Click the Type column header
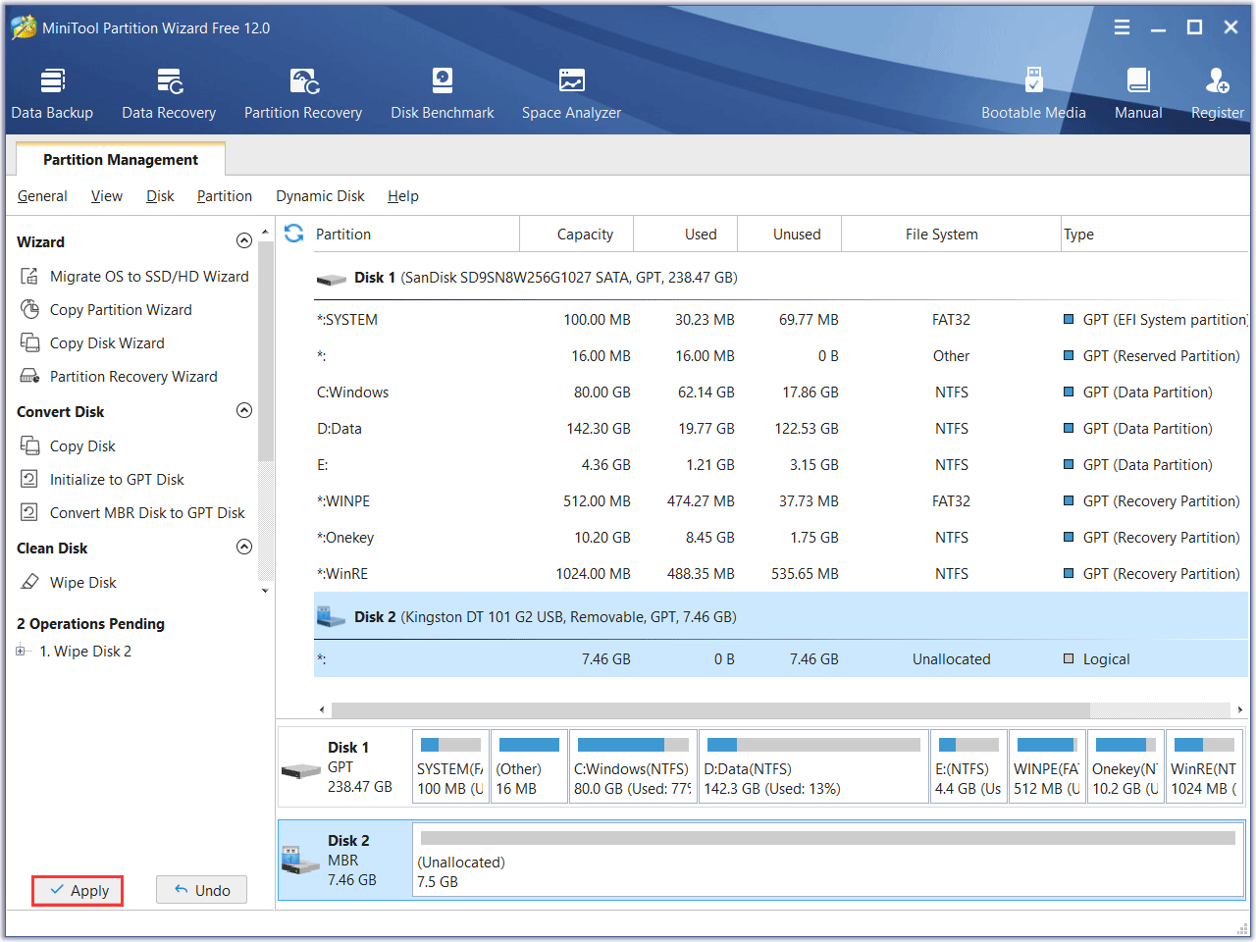 click(x=1155, y=235)
